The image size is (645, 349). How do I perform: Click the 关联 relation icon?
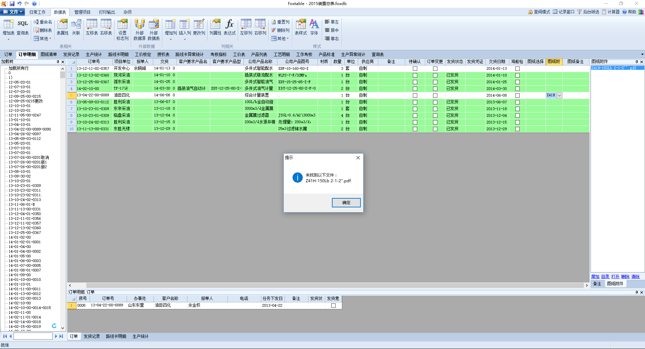[x=76, y=27]
